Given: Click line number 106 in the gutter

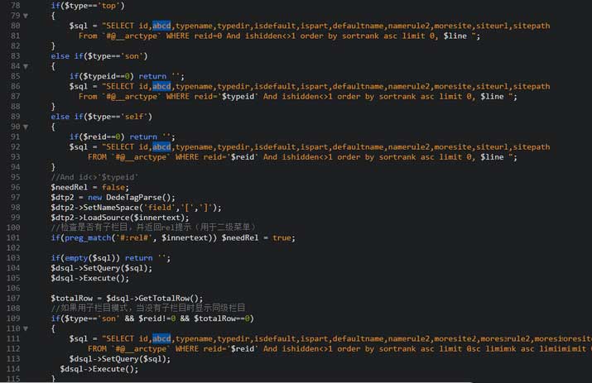Looking at the screenshot, I should pyautogui.click(x=15, y=288).
